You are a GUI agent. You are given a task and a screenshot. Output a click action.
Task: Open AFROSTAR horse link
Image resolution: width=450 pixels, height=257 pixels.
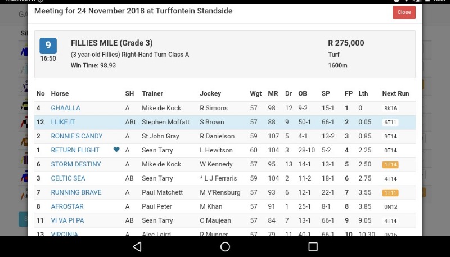[x=67, y=206]
